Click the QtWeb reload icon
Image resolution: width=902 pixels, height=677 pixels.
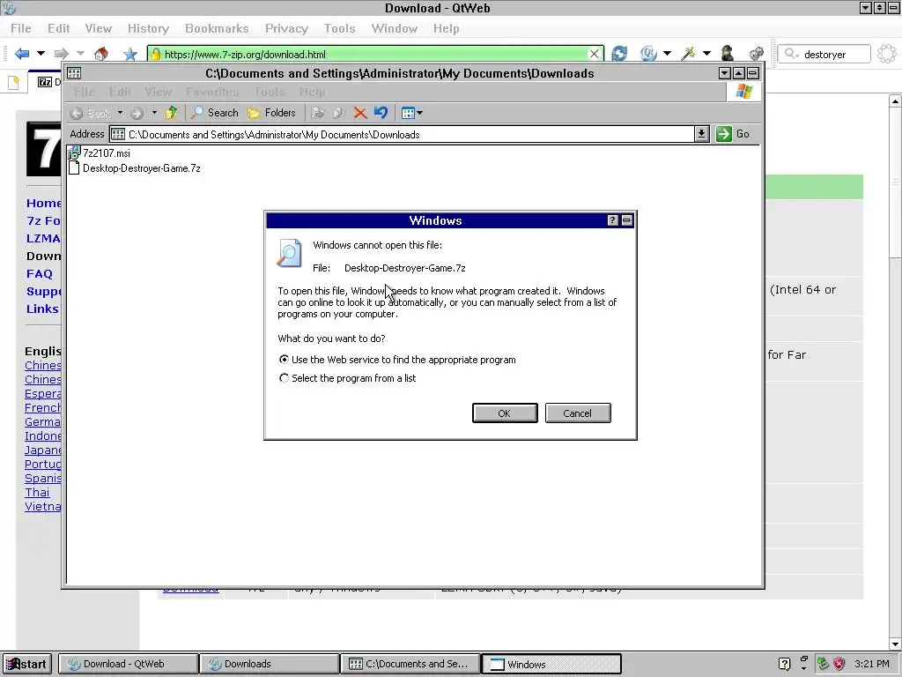click(x=619, y=54)
